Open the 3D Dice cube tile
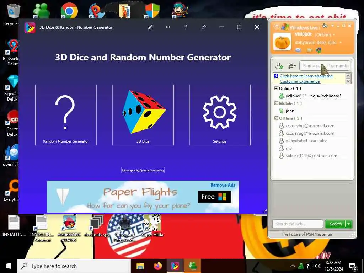This screenshot has height=273, width=364. pyautogui.click(x=143, y=115)
